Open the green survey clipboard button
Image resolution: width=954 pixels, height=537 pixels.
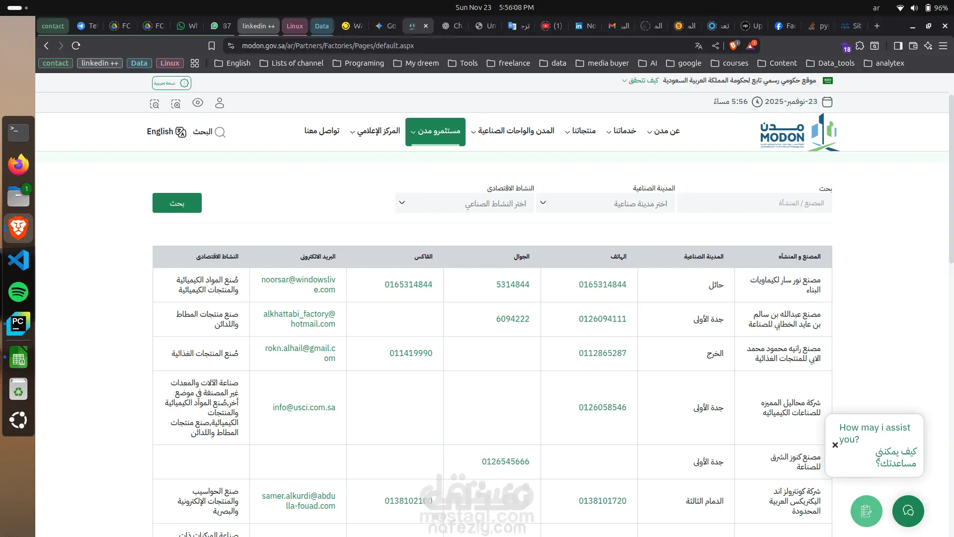867,511
